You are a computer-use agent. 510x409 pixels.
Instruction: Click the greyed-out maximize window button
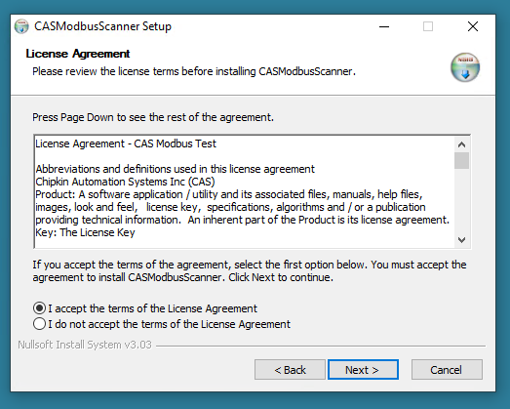[x=428, y=26]
